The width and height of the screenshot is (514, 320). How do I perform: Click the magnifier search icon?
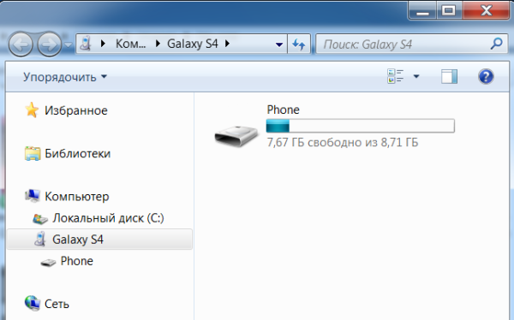coord(497,44)
